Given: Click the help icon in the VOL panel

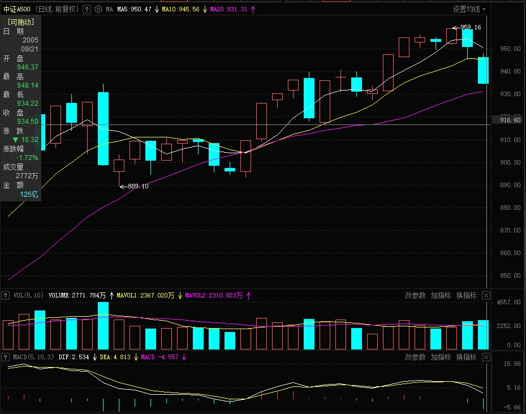Looking at the screenshot, I should pos(5,295).
